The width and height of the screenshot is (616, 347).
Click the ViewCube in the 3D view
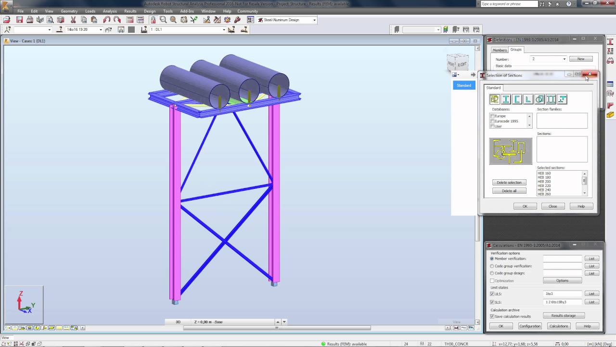click(x=458, y=63)
